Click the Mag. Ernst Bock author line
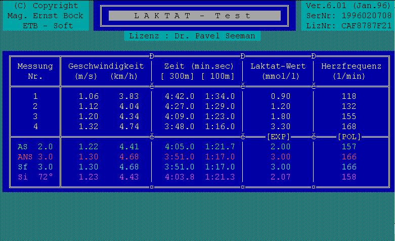This screenshot has width=395, height=241. tap(45, 16)
